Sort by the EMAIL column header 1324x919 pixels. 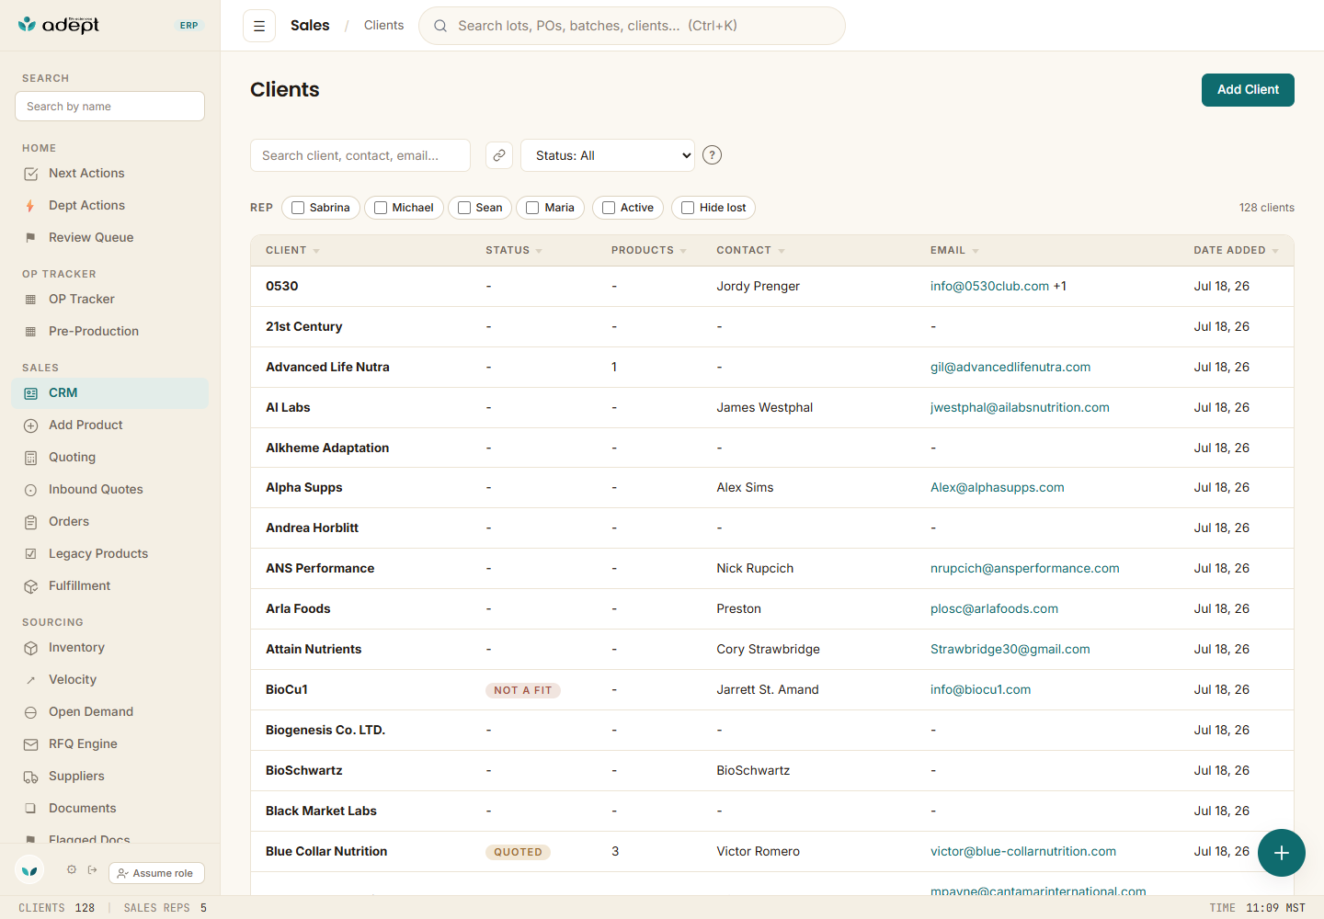pos(954,250)
